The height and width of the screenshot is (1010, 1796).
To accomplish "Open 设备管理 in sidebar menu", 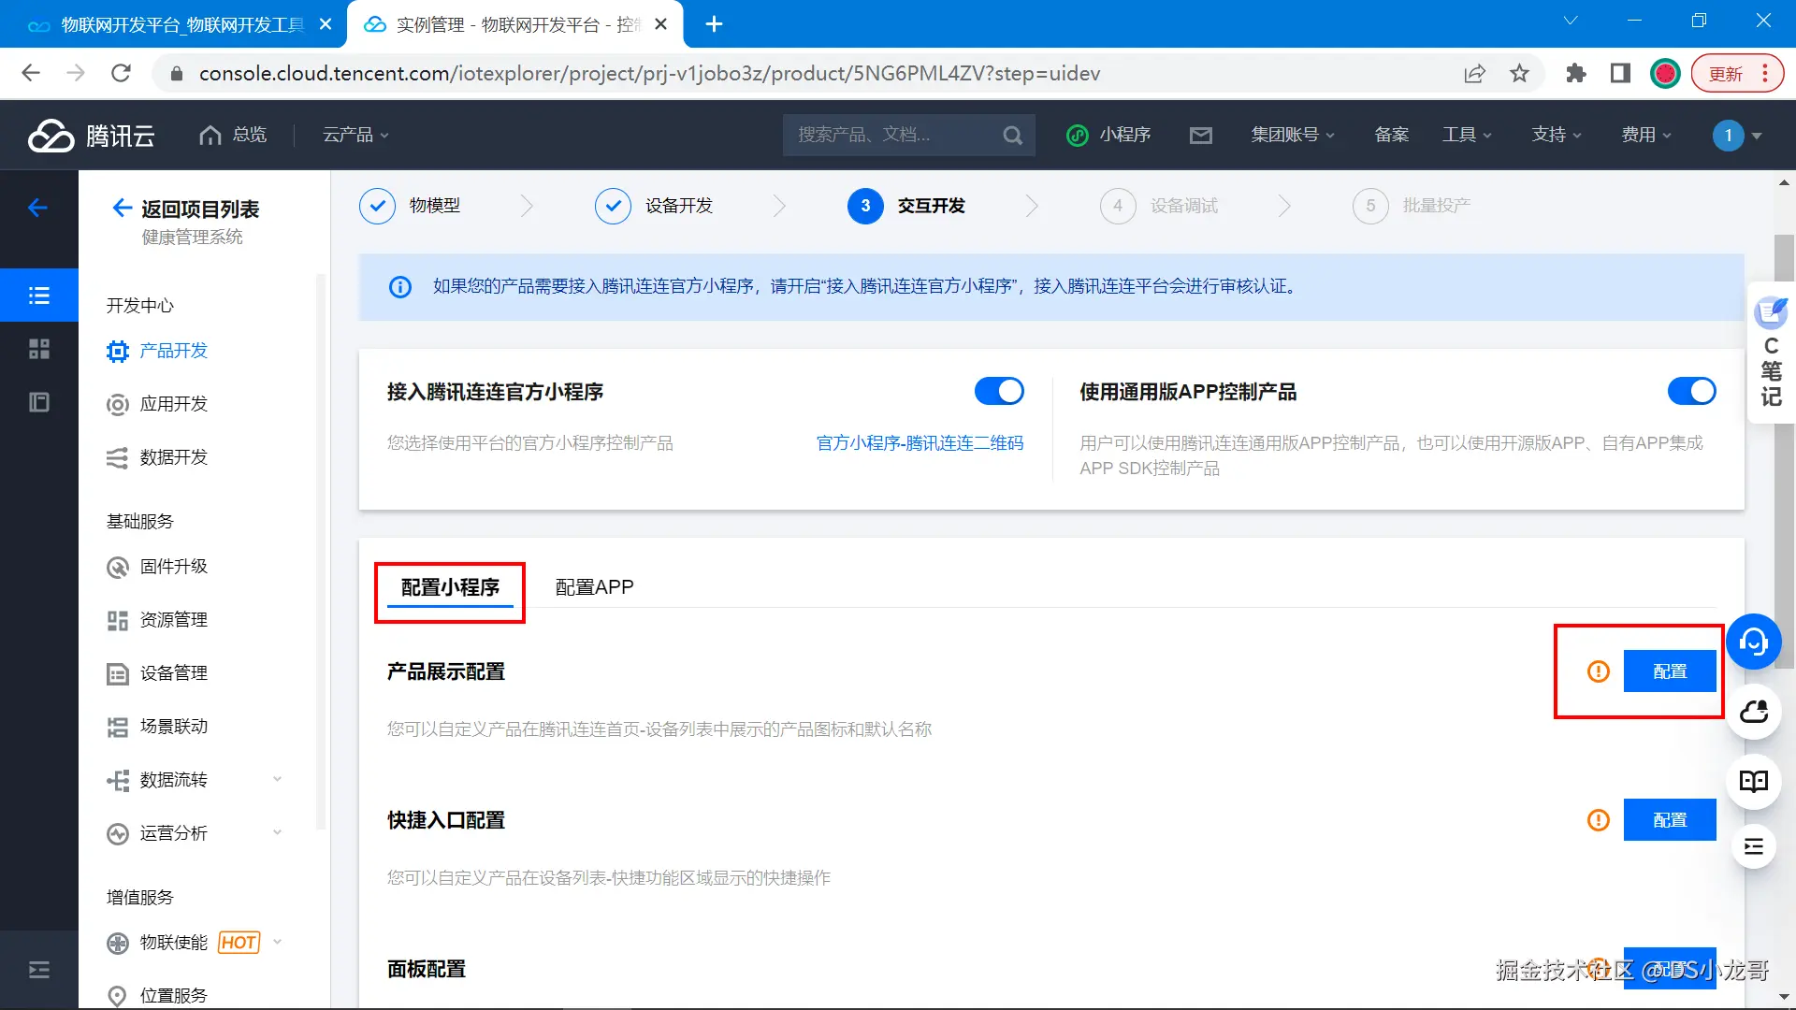I will point(173,673).
